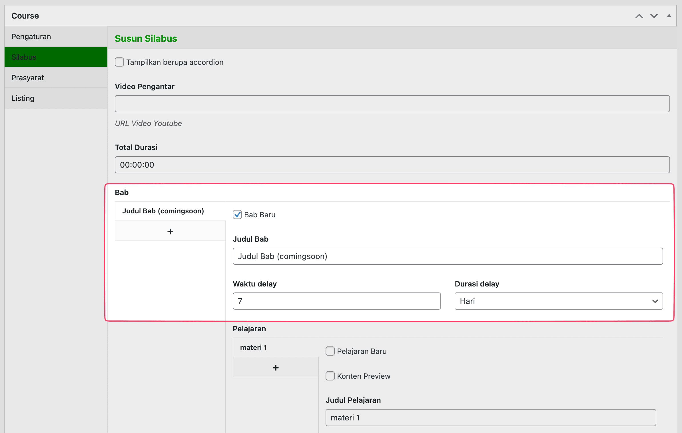682x433 pixels.
Task: Add a new Pelajaran with the plus button
Action: click(276, 367)
